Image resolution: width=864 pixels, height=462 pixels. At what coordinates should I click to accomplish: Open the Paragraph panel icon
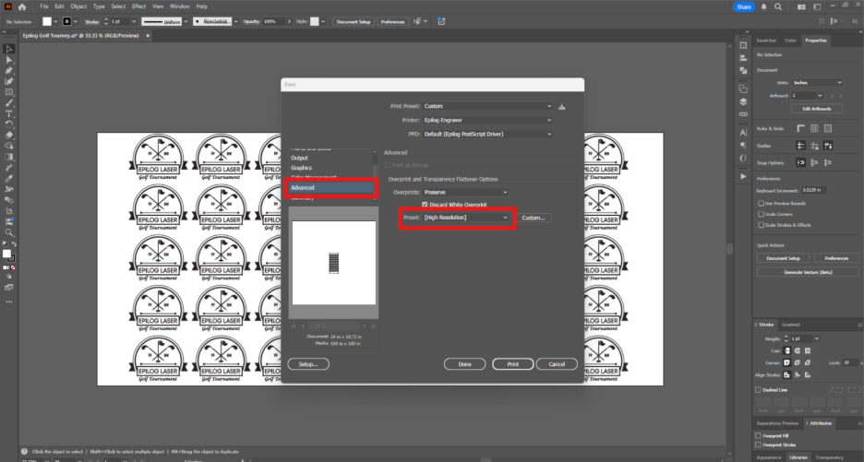coord(743,146)
